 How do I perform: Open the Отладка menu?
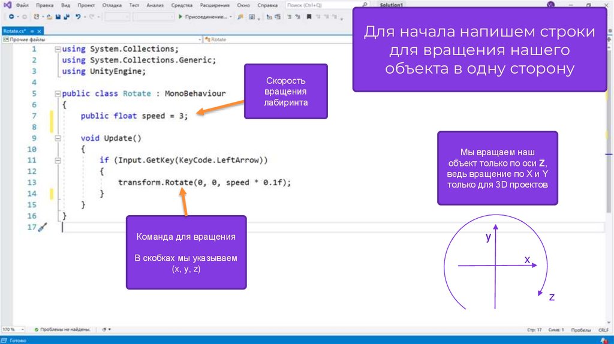(x=112, y=5)
